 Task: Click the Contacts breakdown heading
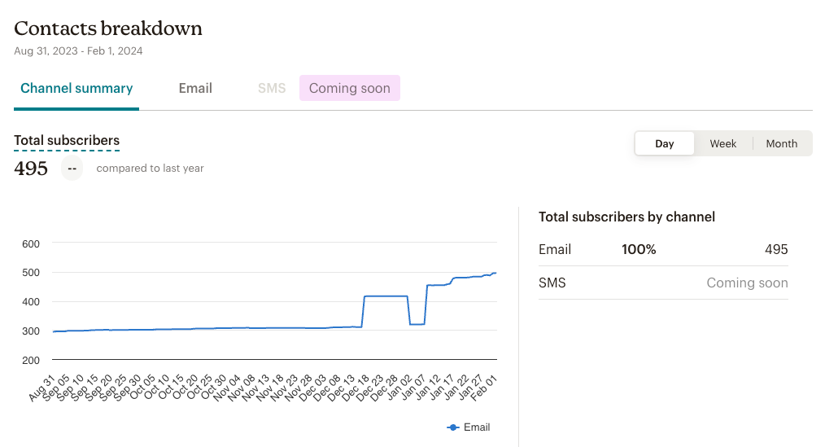point(108,28)
